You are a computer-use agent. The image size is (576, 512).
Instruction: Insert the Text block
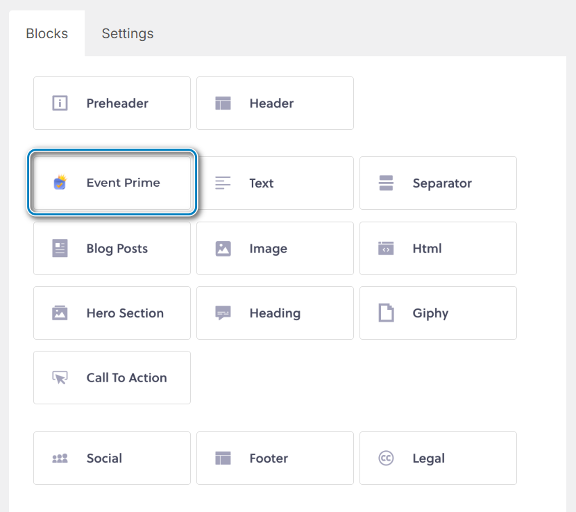click(x=275, y=183)
